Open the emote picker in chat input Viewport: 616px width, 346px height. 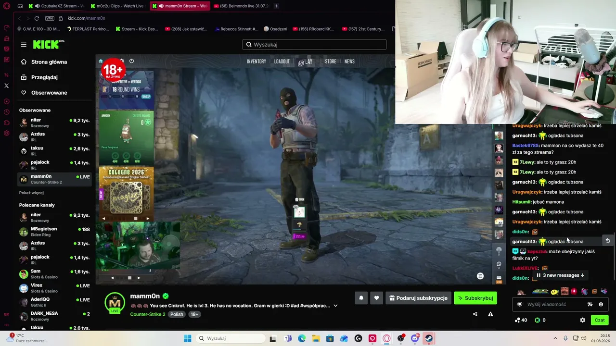(601, 304)
